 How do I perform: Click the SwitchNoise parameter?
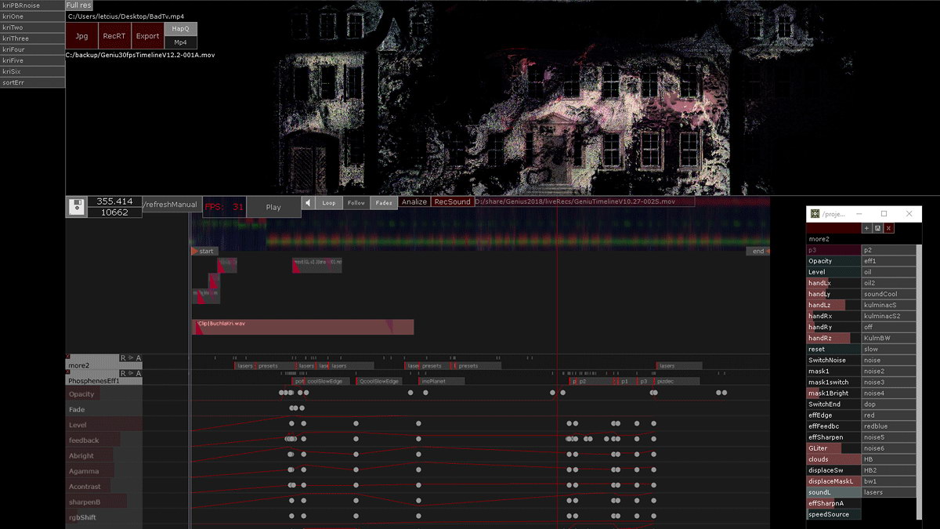(x=833, y=361)
